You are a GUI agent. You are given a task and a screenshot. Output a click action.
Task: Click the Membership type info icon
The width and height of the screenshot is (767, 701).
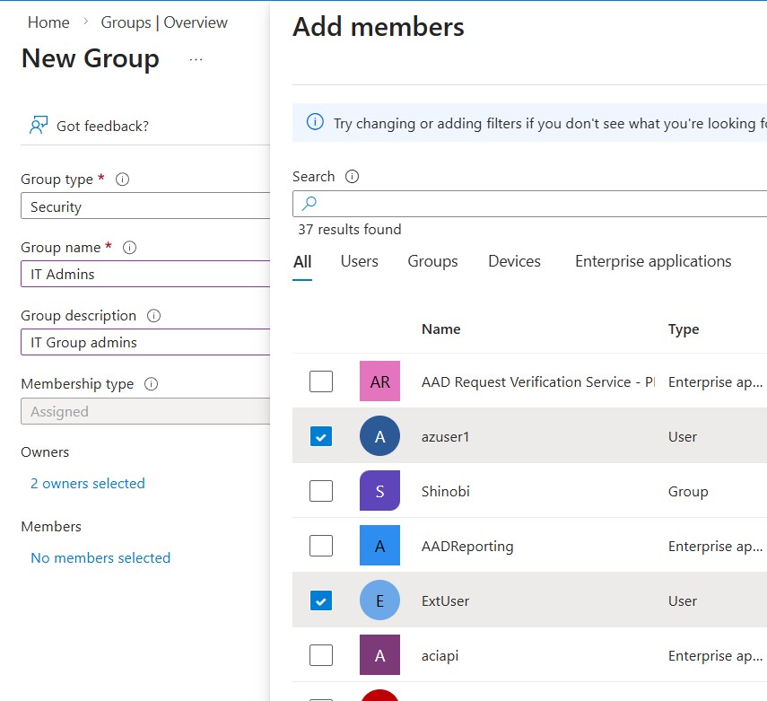click(x=151, y=384)
